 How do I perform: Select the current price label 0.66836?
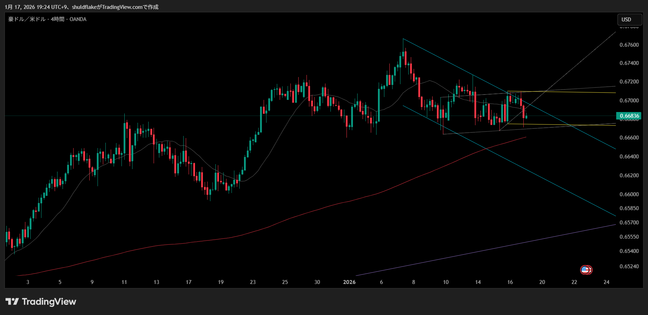(x=629, y=116)
